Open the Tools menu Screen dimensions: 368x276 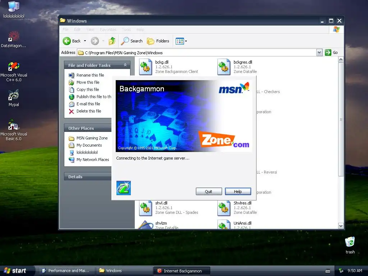(126, 29)
